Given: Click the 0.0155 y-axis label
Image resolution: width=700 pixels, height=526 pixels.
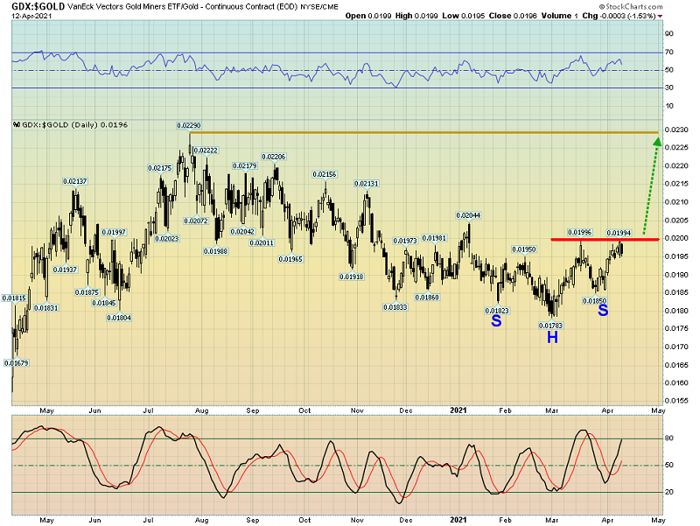Looking at the screenshot, I should [x=676, y=401].
